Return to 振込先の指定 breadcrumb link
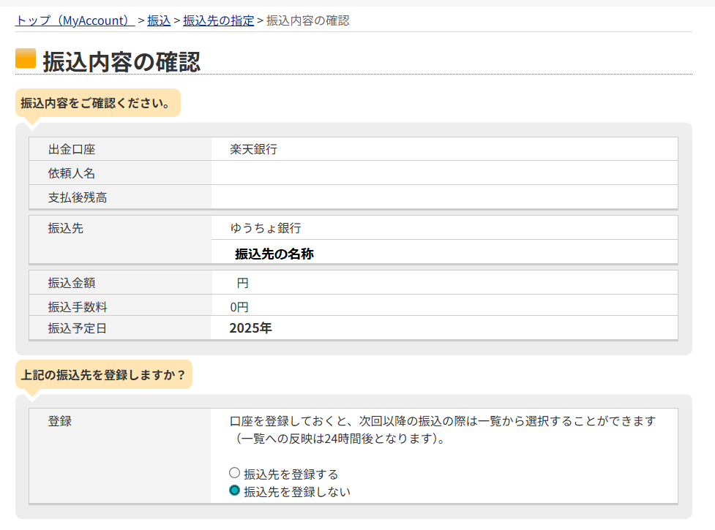The image size is (715, 530). click(218, 20)
